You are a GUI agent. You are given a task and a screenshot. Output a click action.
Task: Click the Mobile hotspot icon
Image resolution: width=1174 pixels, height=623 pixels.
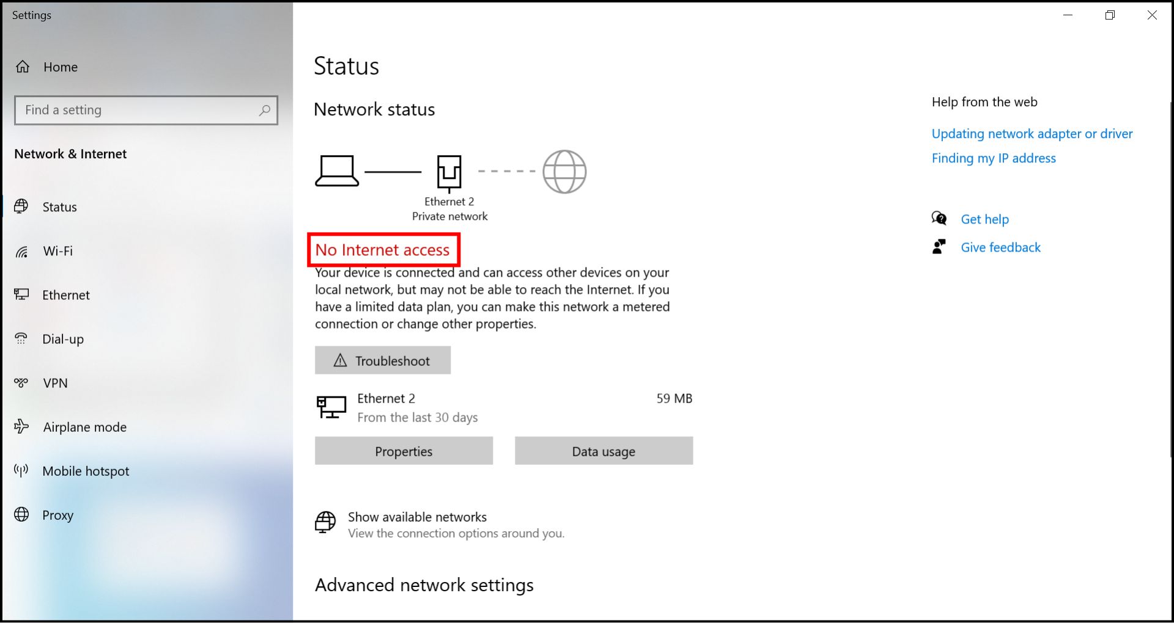pos(21,470)
